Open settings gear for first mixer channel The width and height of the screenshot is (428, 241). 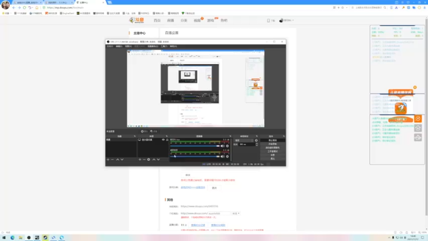click(227, 146)
